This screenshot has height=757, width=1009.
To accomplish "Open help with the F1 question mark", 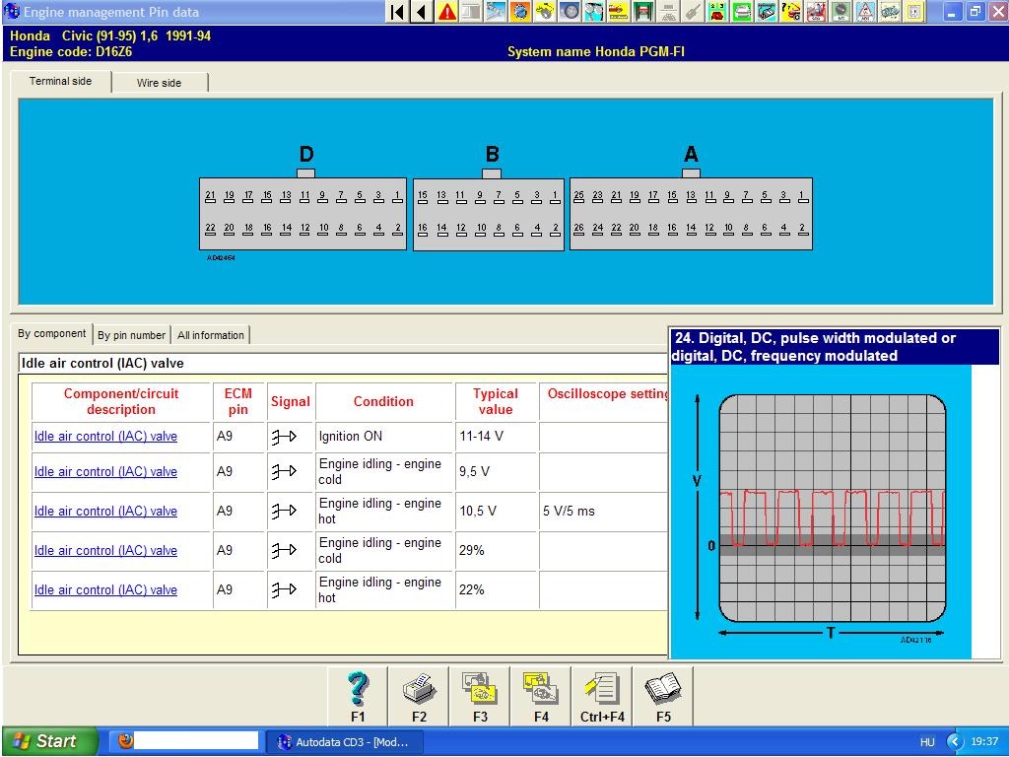I will coord(358,697).
